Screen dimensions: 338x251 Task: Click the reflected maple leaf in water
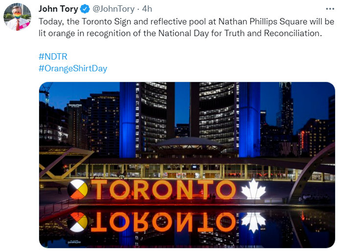pyautogui.click(x=253, y=223)
